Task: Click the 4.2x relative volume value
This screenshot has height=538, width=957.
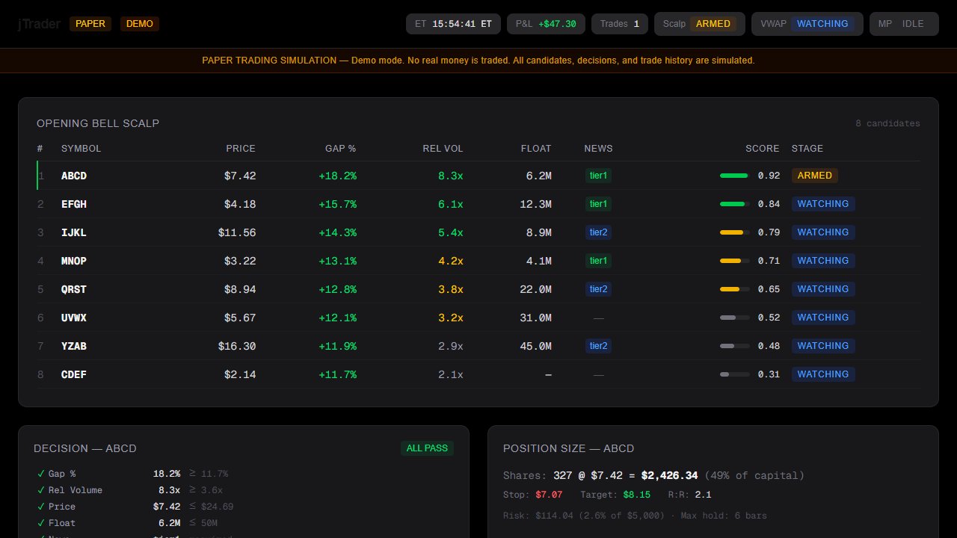Action: tap(451, 261)
